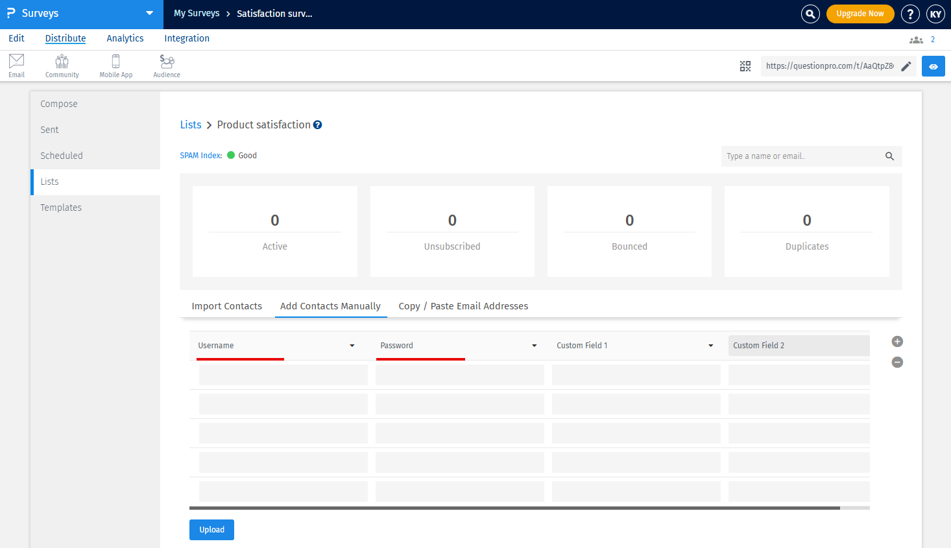Show the survey QR code
The height and width of the screenshot is (548, 951).
point(745,66)
